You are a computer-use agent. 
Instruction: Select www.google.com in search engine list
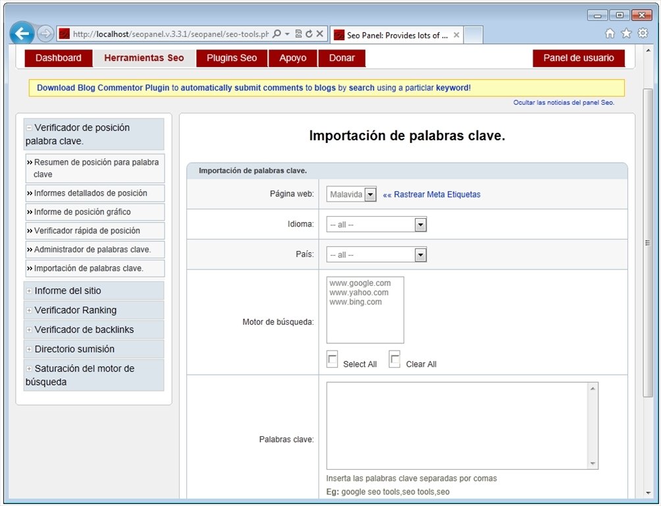click(360, 283)
